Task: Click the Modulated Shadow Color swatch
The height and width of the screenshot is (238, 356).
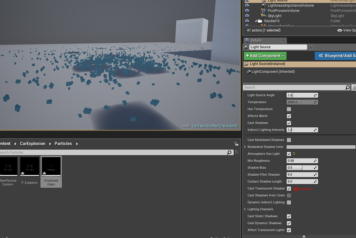Action: (x=321, y=147)
